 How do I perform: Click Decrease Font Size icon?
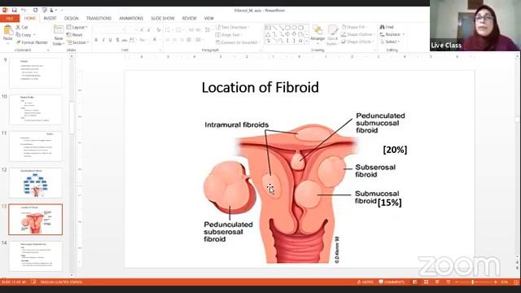148,30
